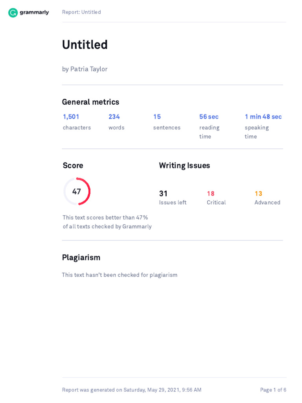Select the 31 Issues left count
Screen dimensions: 302x403
click(x=163, y=194)
